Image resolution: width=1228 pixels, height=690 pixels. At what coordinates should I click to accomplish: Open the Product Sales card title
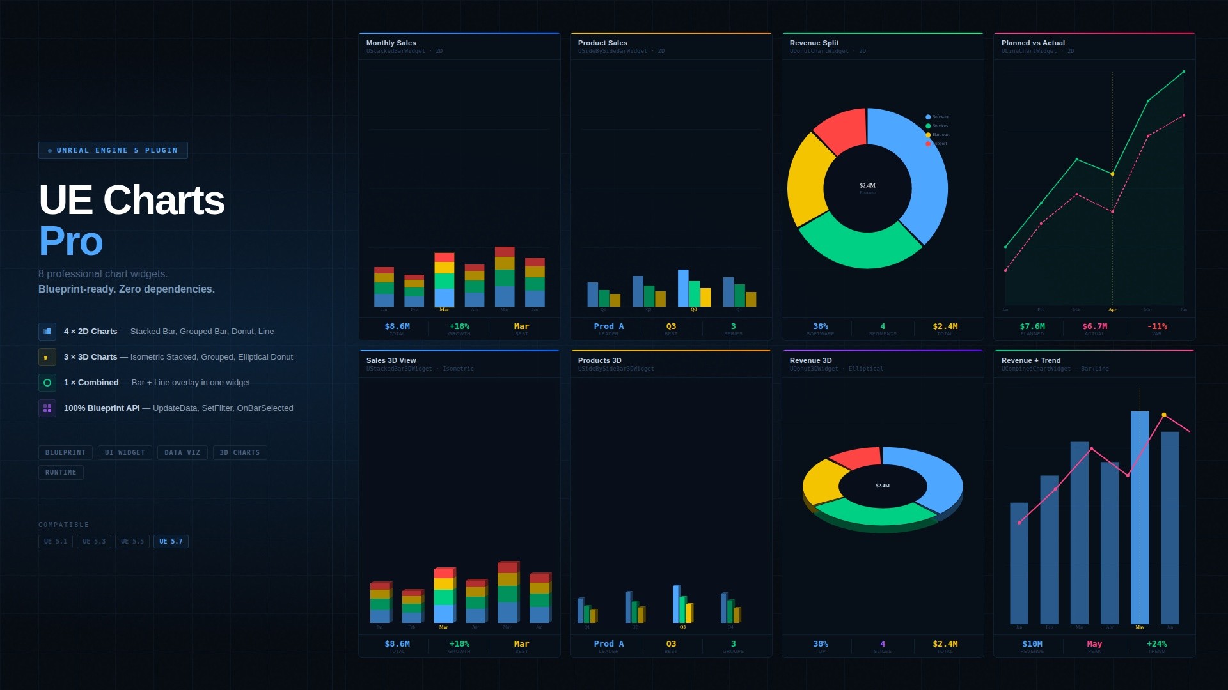pyautogui.click(x=602, y=43)
